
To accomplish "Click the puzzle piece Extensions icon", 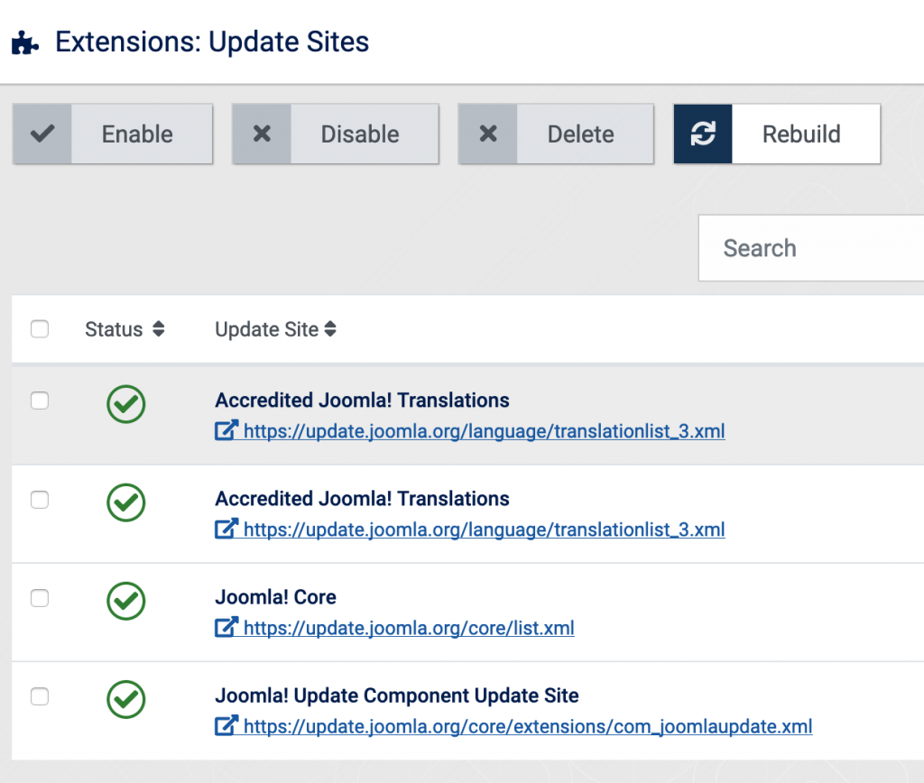I will point(24,42).
